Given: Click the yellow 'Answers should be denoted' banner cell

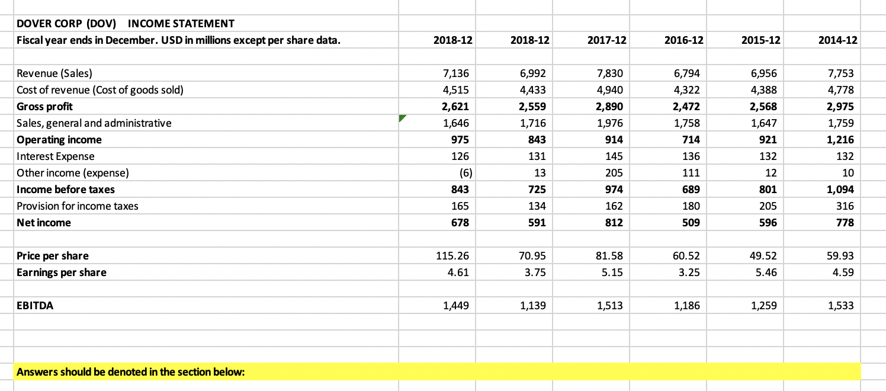Looking at the screenshot, I should tap(437, 372).
